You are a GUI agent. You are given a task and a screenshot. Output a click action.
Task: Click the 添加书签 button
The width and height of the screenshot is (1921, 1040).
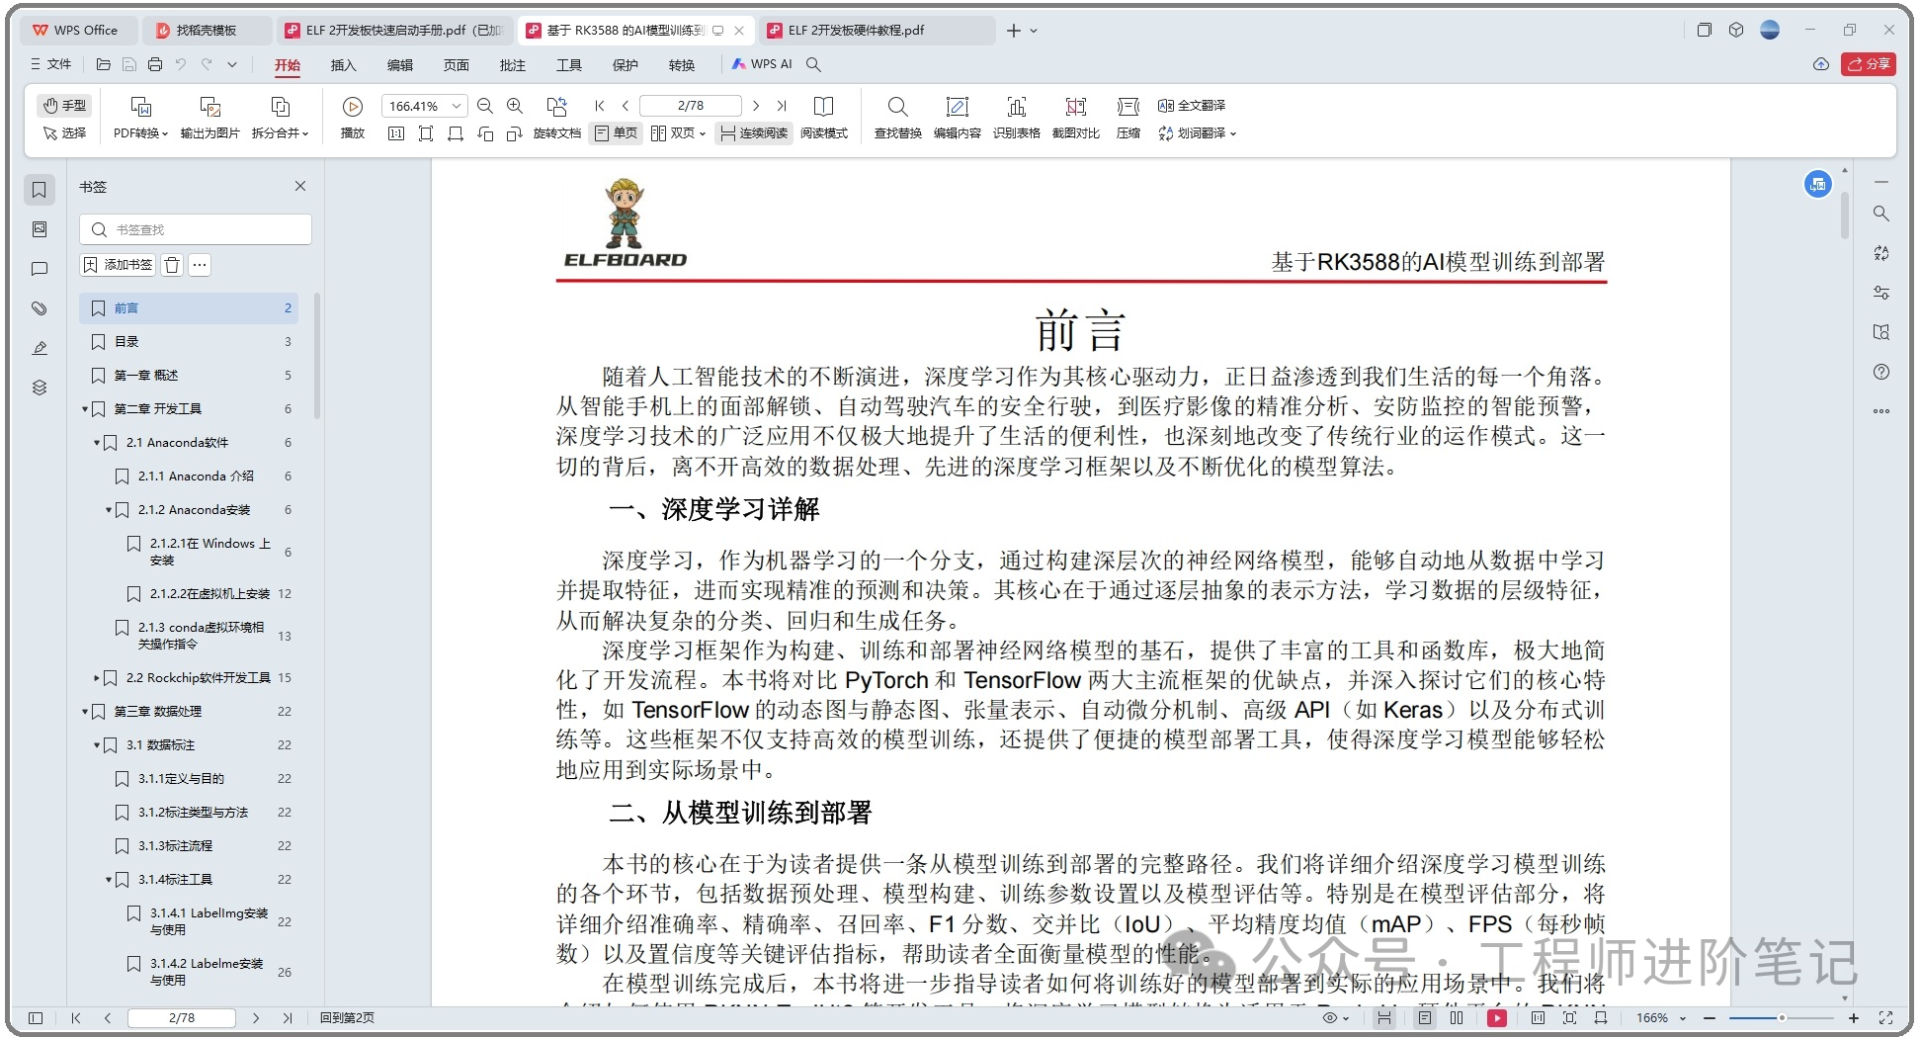coord(118,265)
